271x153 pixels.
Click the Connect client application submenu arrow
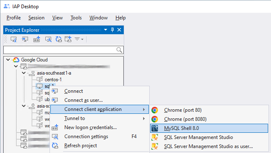coord(144,109)
